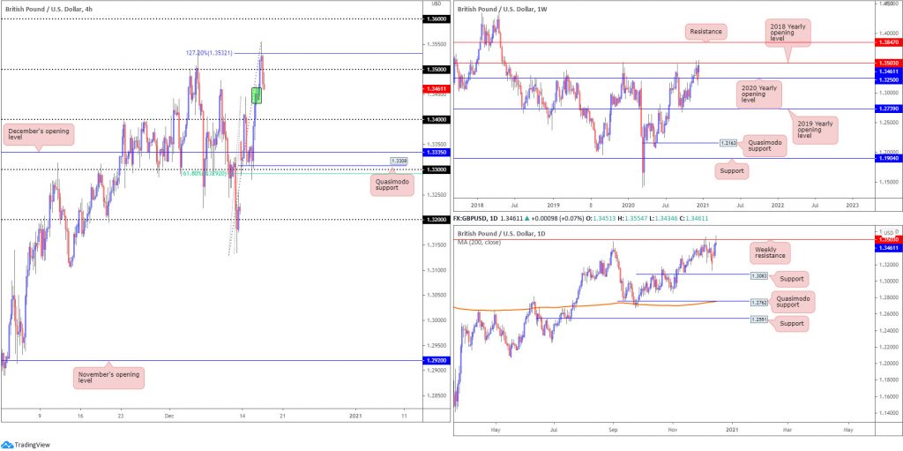Select the Resistance callout on weekly chart
This screenshot has width=903, height=451.
coord(706,32)
